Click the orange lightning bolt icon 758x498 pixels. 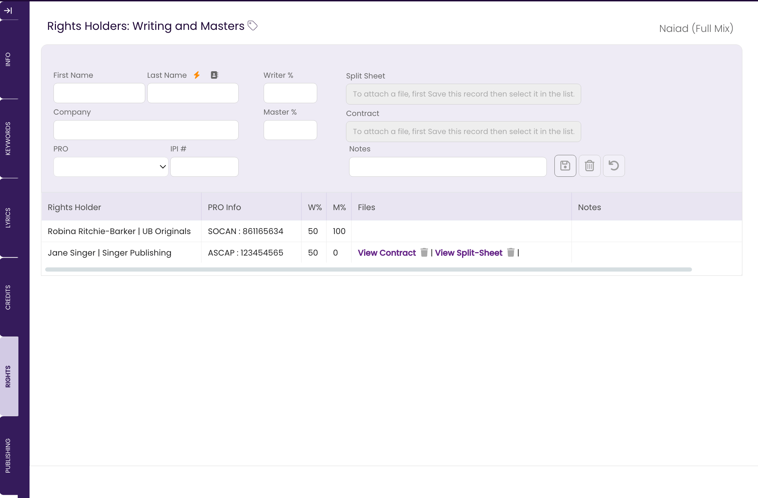(197, 75)
